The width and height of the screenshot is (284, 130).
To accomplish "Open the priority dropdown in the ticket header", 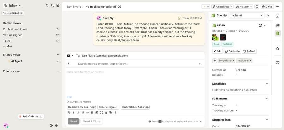I will tap(206, 7).
